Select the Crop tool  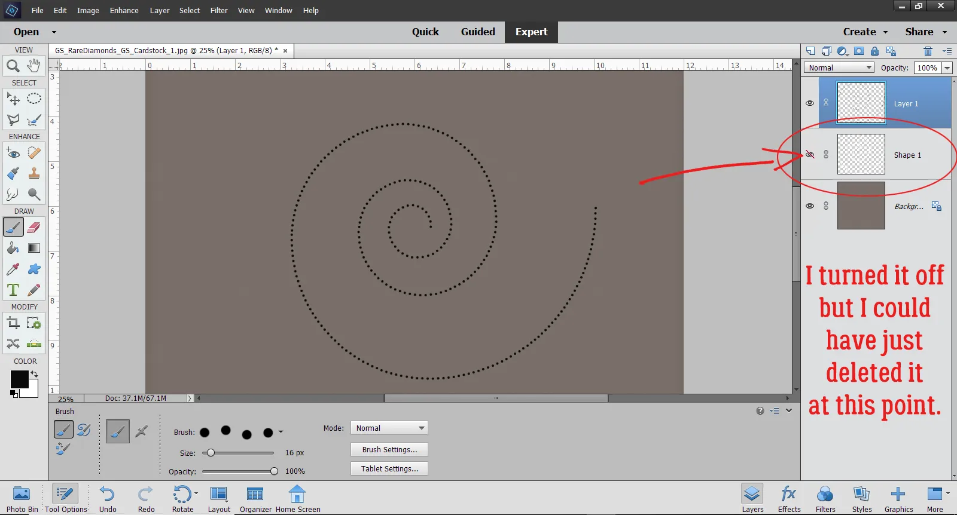click(x=13, y=323)
